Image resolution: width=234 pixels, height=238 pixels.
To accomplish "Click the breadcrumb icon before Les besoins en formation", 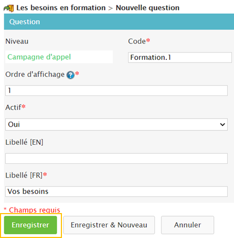I will pos(9,8).
